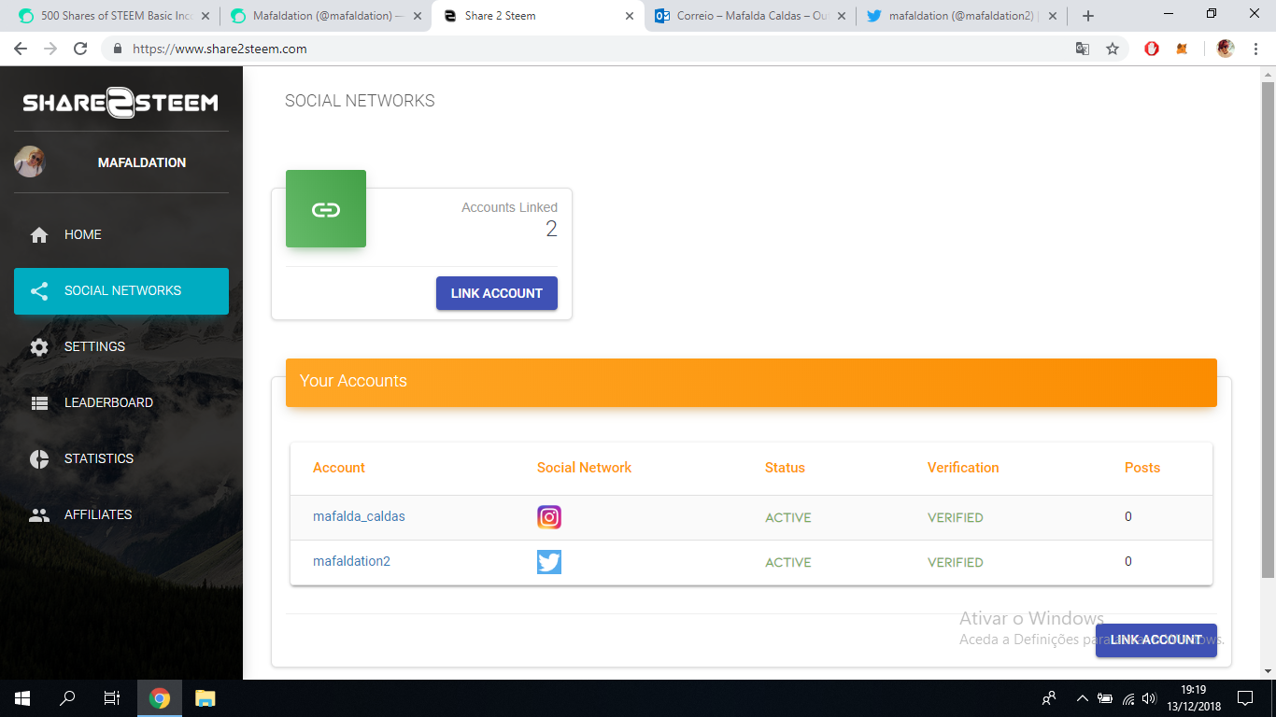
Task: Open Chrome three-dot menu
Action: (x=1255, y=49)
